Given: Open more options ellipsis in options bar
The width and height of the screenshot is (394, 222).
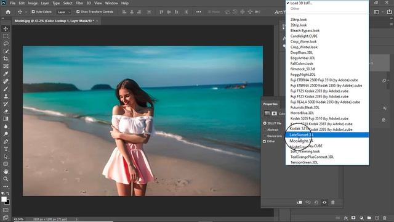Looking at the screenshot, I should point(198,12).
